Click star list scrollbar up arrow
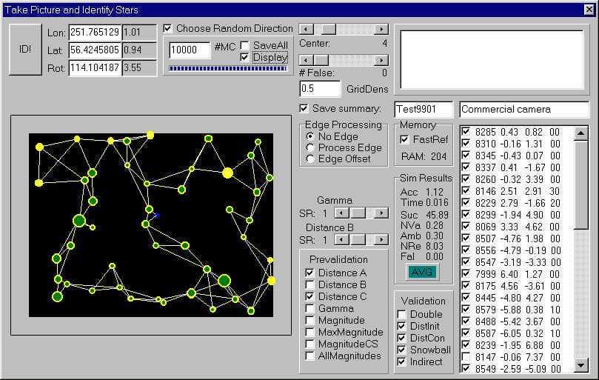This screenshot has height=380, width=599. pyautogui.click(x=580, y=133)
